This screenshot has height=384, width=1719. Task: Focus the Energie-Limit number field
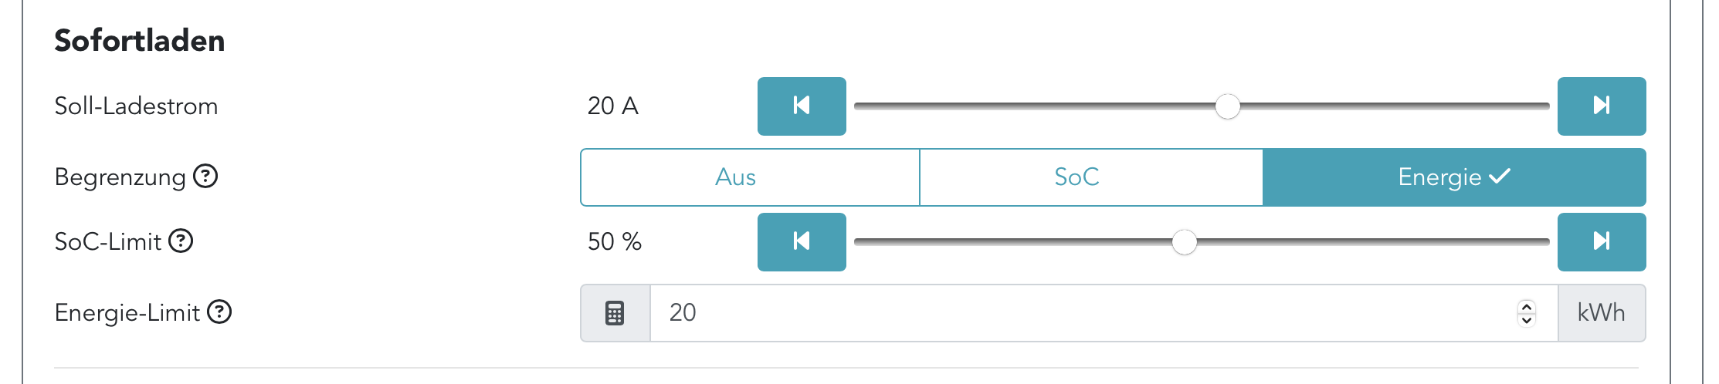tap(1081, 313)
